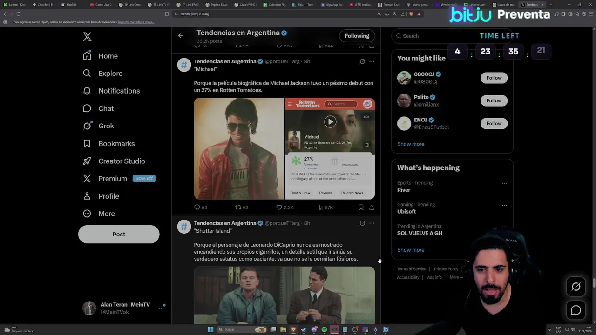Open Profile in the sidebar
The width and height of the screenshot is (596, 335).
coord(101,196)
